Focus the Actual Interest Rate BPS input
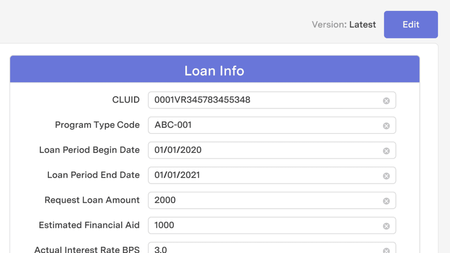 tap(272, 248)
